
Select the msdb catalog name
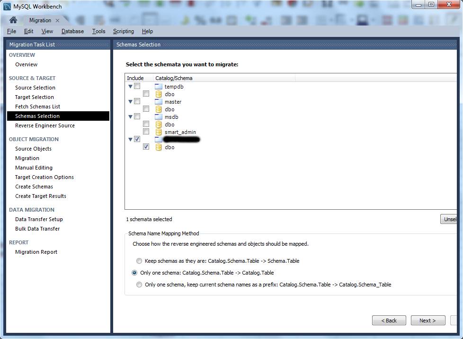click(x=171, y=117)
